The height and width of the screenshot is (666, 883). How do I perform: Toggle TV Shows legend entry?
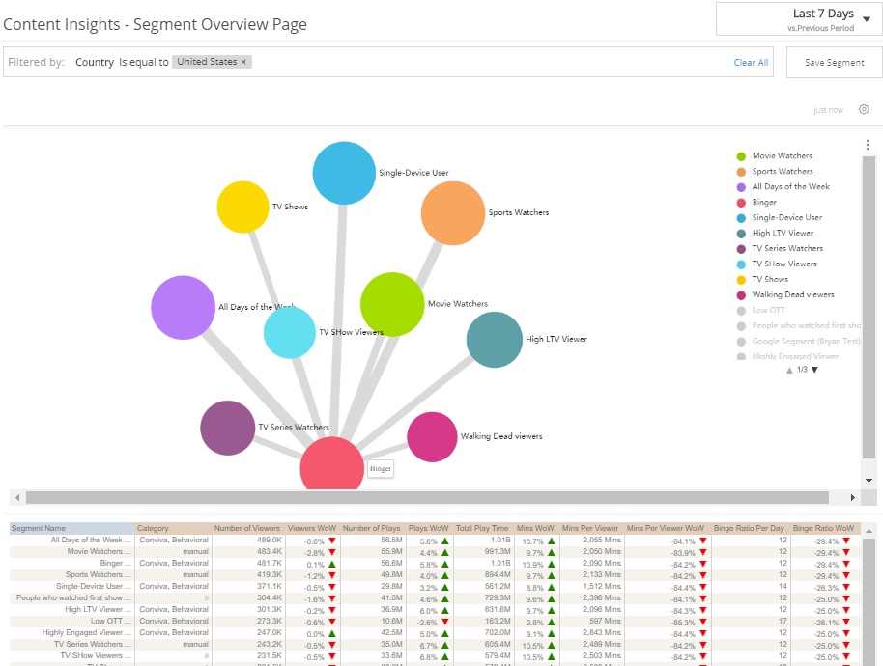pyautogui.click(x=763, y=279)
